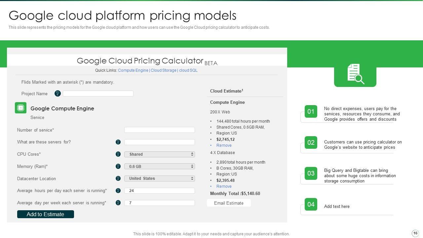Click the Project Name input field
423x238 pixels.
click(98, 94)
